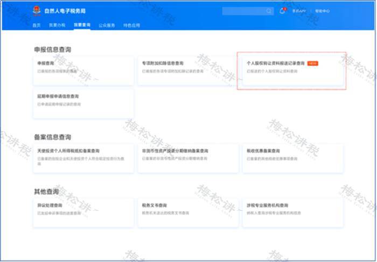Open the 异议处理查询 card
The width and height of the screenshot is (377, 262).
pyautogui.click(x=83, y=213)
